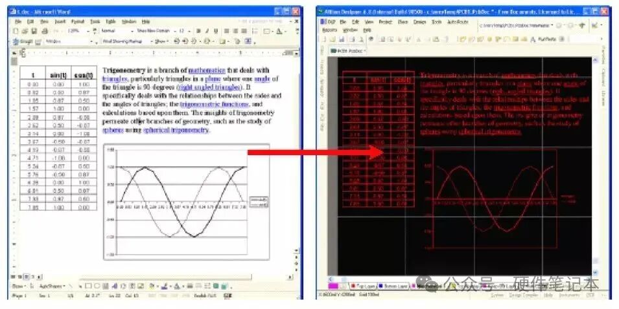Screen dimensions: 619x309
Task: Click the Borders icon in Word toolbar
Action: 267,31
